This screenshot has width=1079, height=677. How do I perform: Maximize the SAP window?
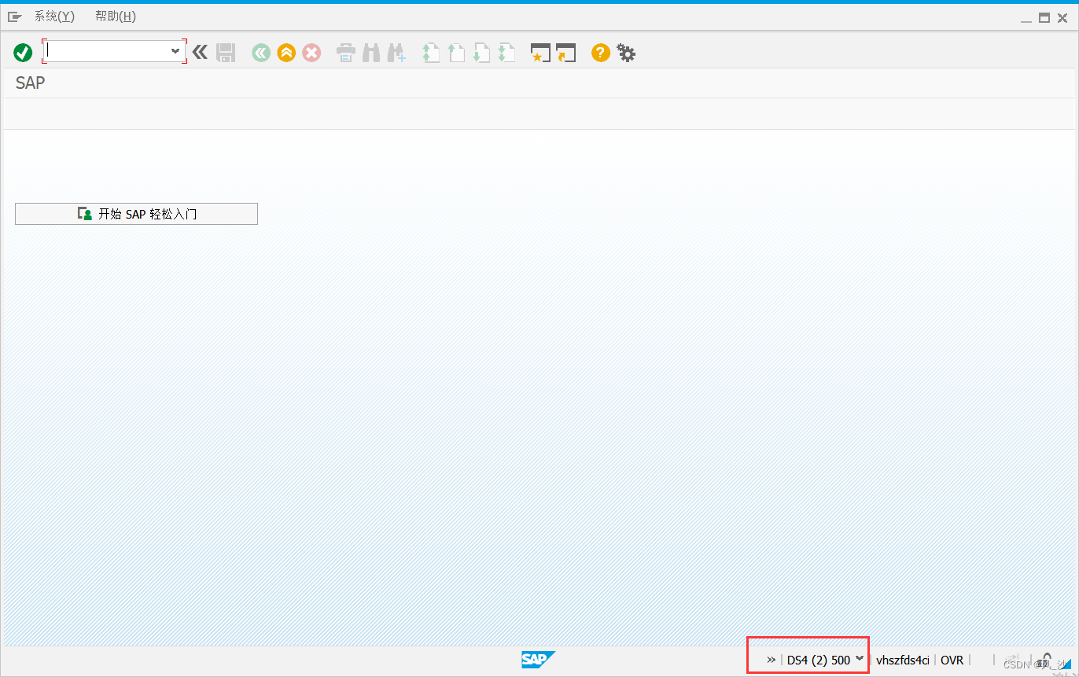coord(1044,17)
